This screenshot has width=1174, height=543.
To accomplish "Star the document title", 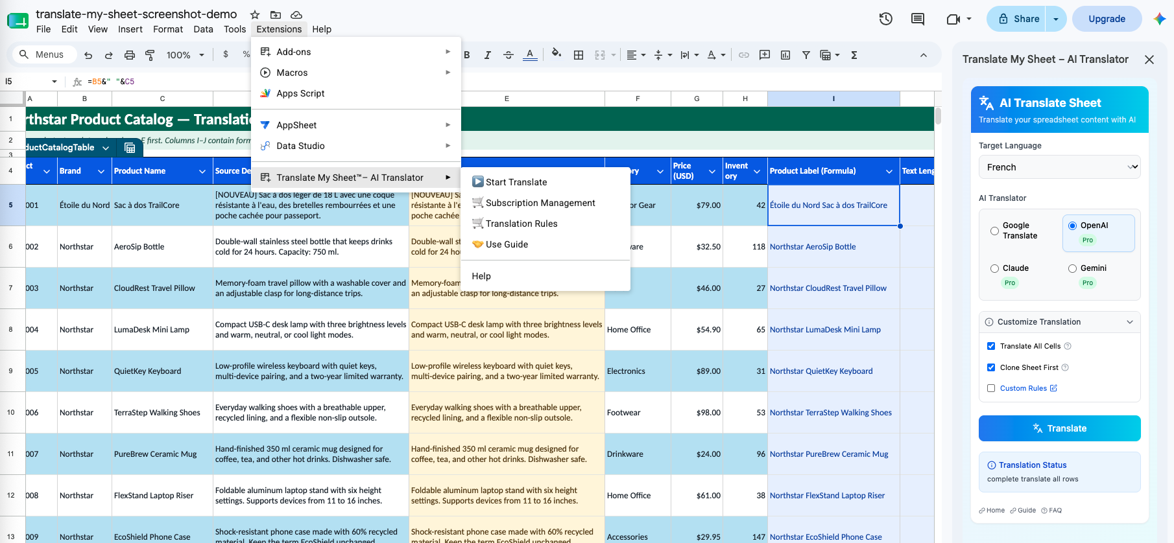I will (x=255, y=14).
